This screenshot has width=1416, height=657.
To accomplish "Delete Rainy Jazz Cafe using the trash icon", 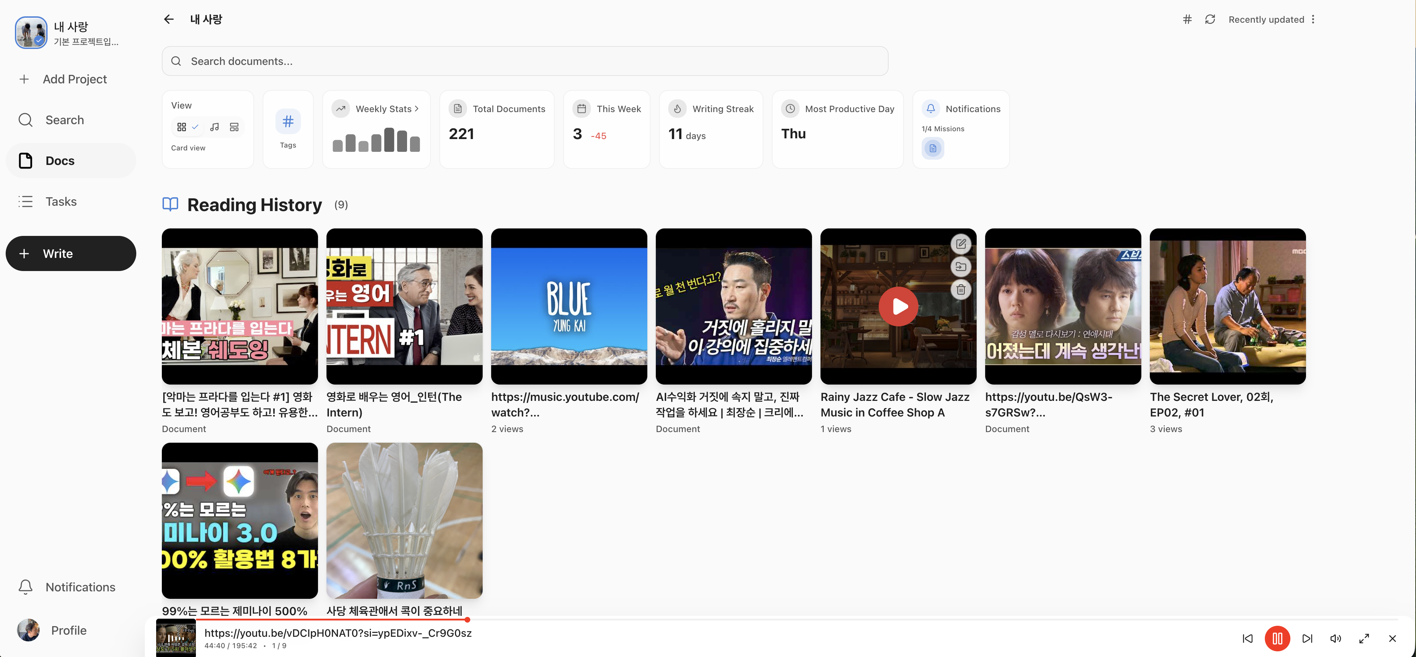I will [x=961, y=289].
